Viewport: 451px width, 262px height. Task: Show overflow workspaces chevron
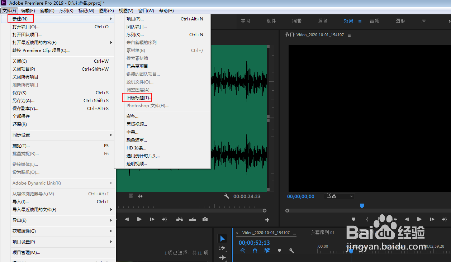(449, 21)
